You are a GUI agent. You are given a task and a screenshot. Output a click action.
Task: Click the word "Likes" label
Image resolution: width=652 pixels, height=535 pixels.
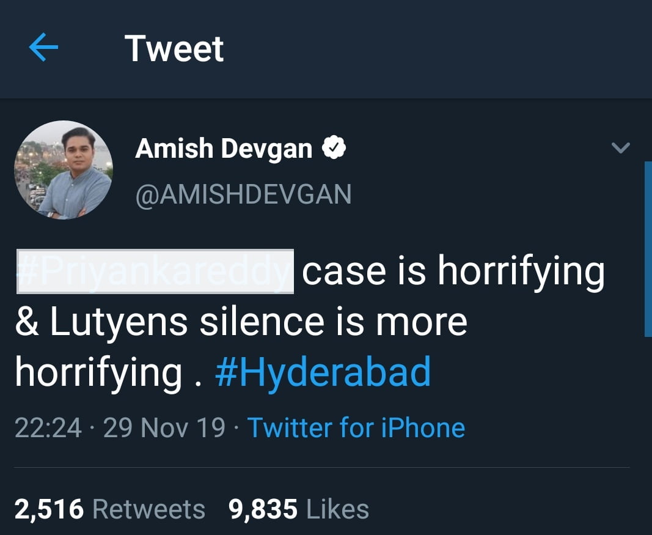point(337,509)
